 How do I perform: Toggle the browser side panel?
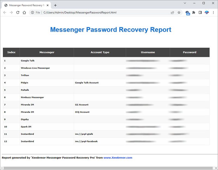200,13
